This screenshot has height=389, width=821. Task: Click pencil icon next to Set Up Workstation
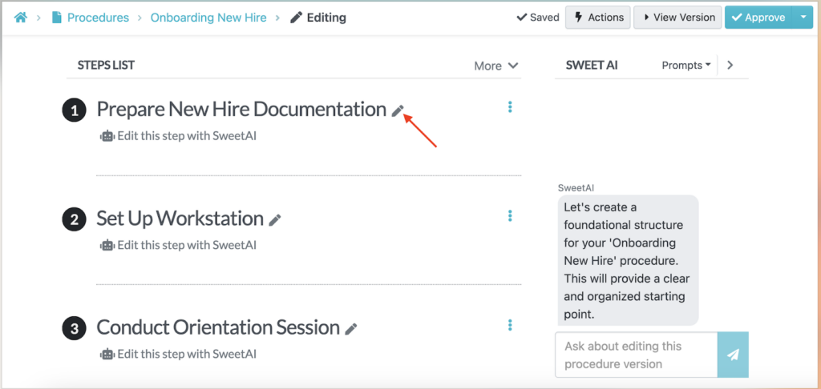tap(275, 220)
